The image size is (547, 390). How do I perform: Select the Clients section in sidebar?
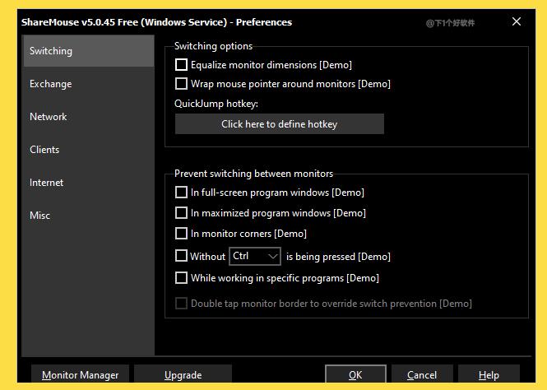pyautogui.click(x=89, y=150)
